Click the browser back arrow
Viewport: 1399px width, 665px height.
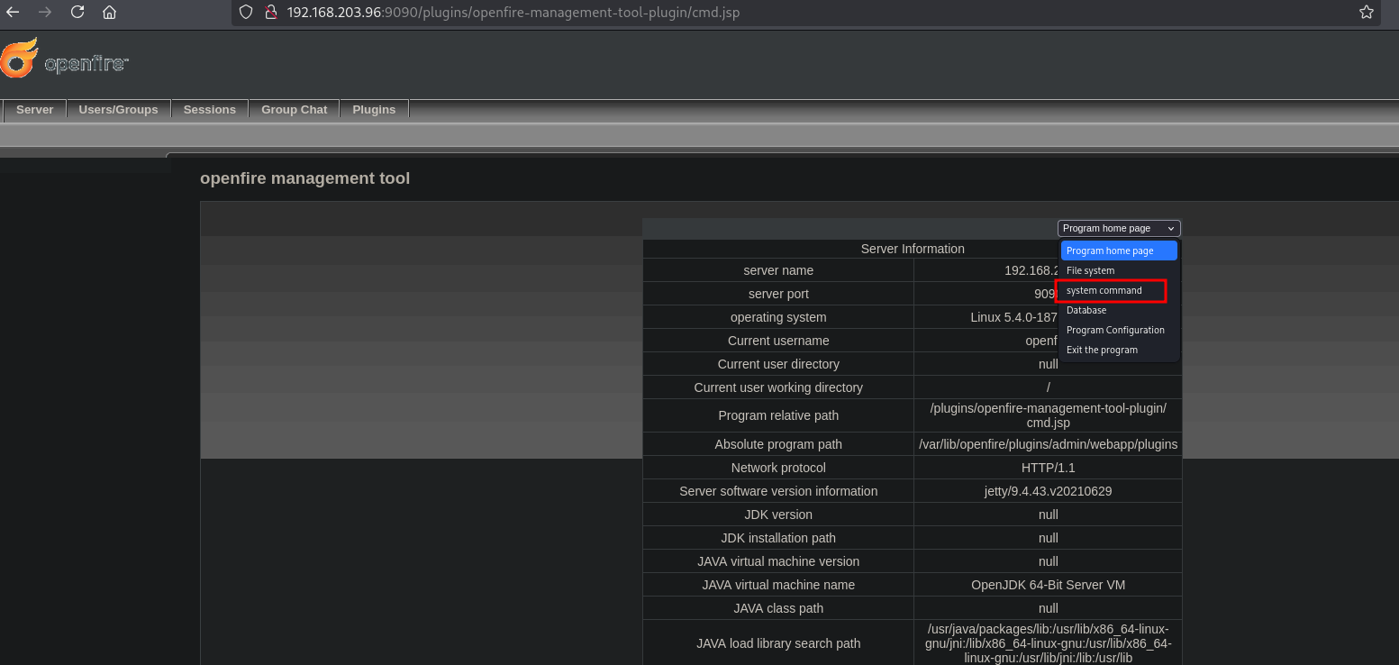tap(13, 13)
